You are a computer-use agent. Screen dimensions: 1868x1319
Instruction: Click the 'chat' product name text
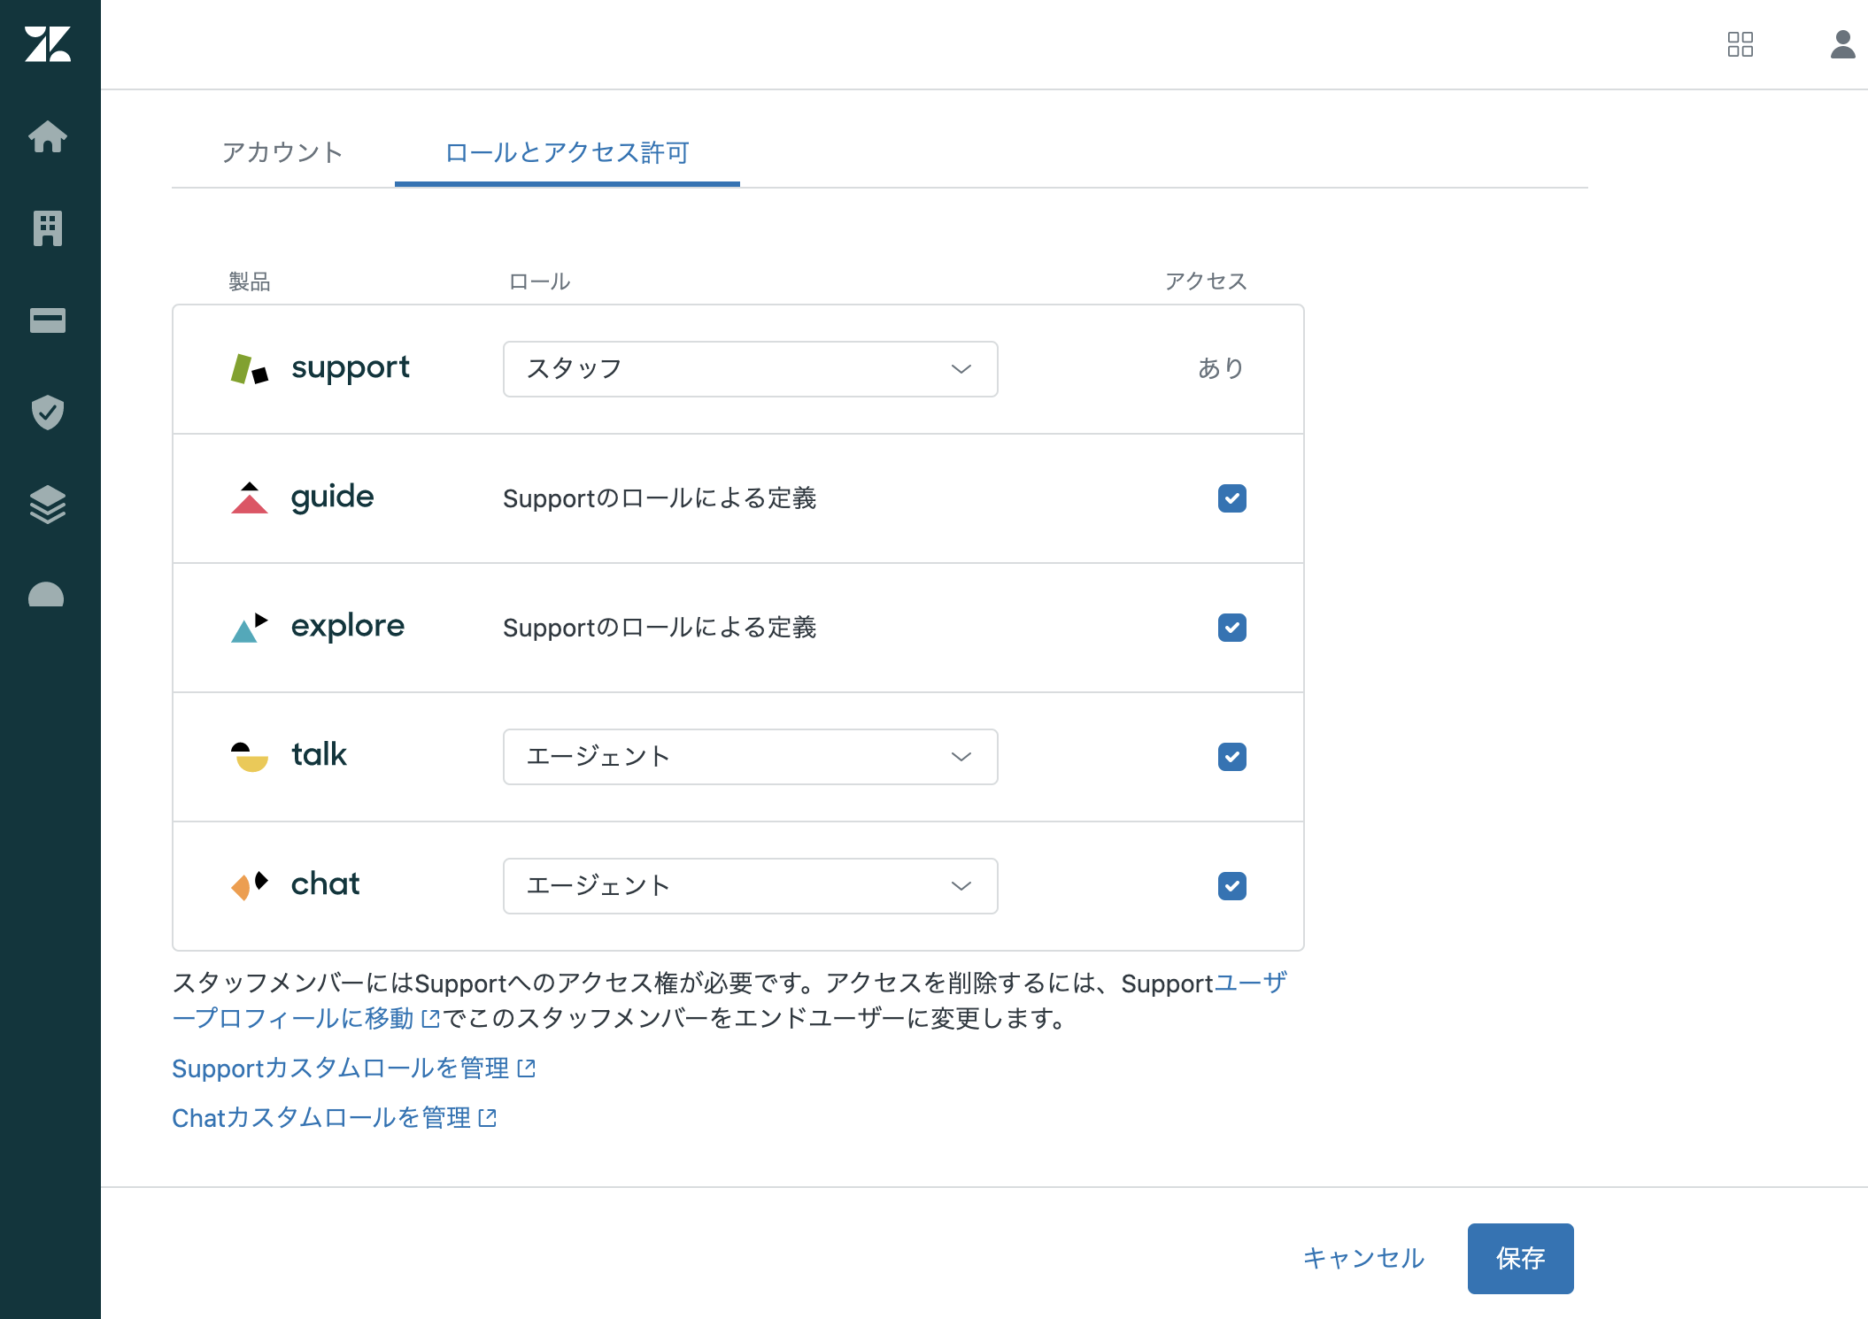pos(326,884)
